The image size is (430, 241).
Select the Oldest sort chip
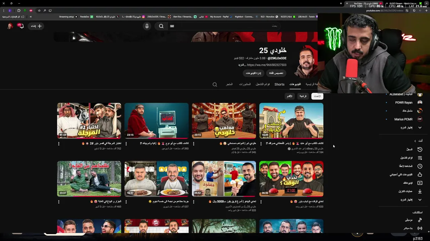click(290, 96)
